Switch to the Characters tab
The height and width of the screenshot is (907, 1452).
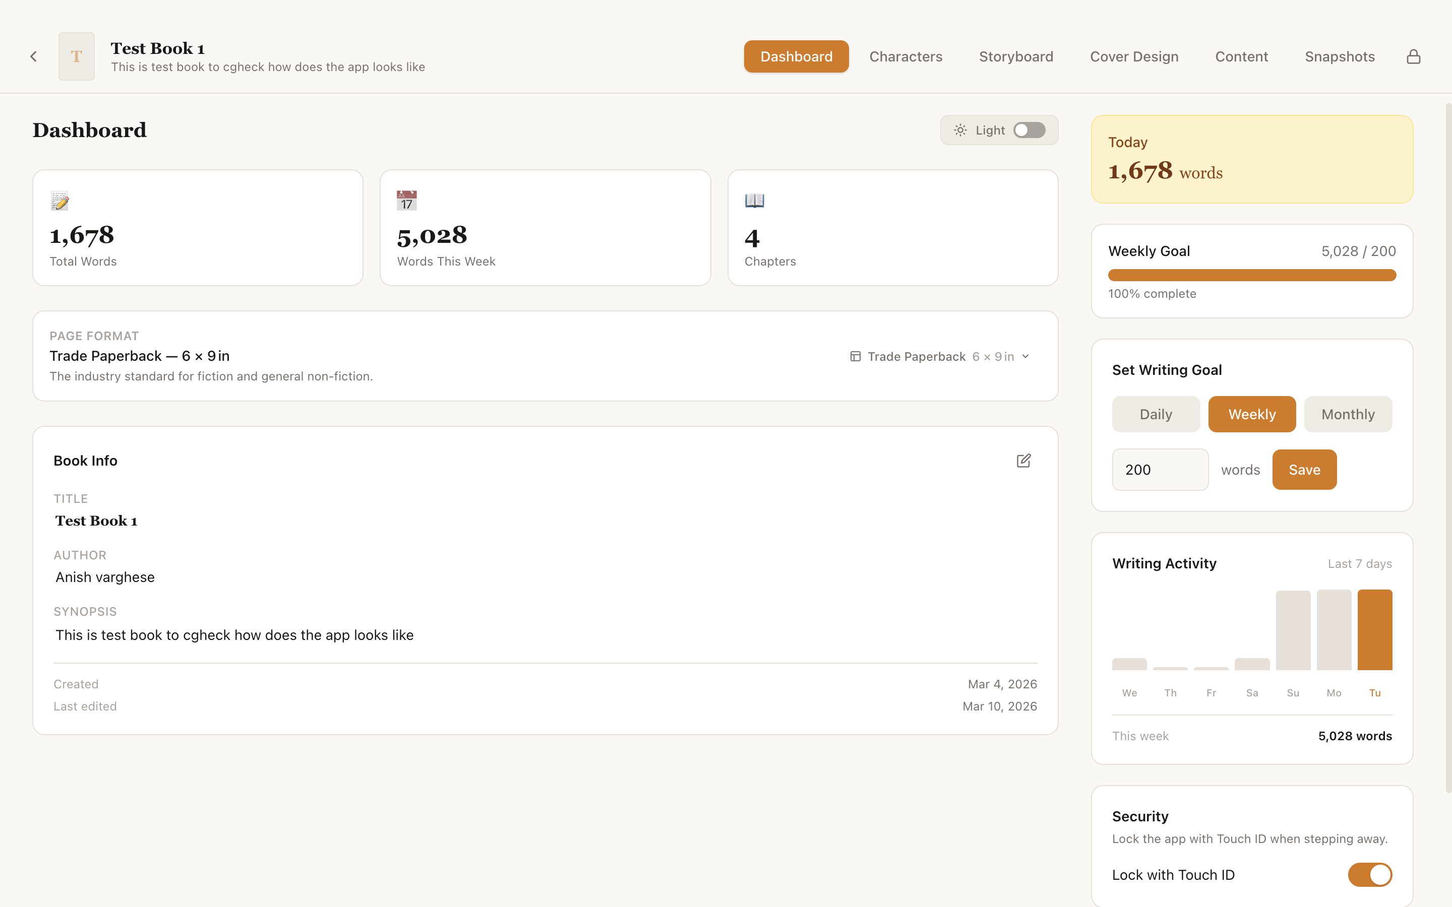click(906, 56)
